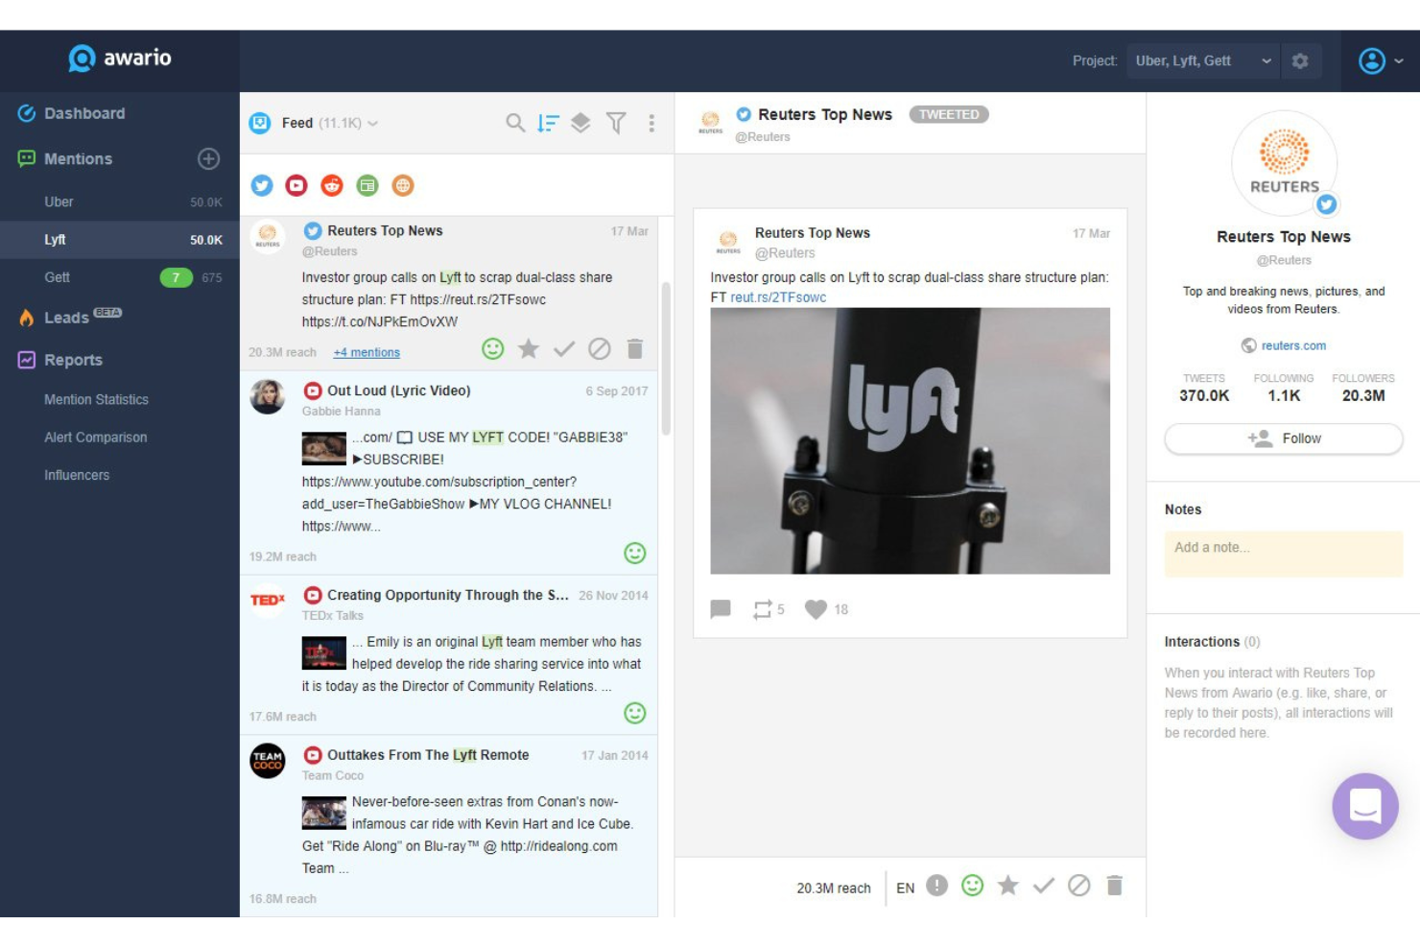Viewport: 1420px width, 947px height.
Task: Follow Reuters Top News on Twitter
Action: pyautogui.click(x=1283, y=438)
